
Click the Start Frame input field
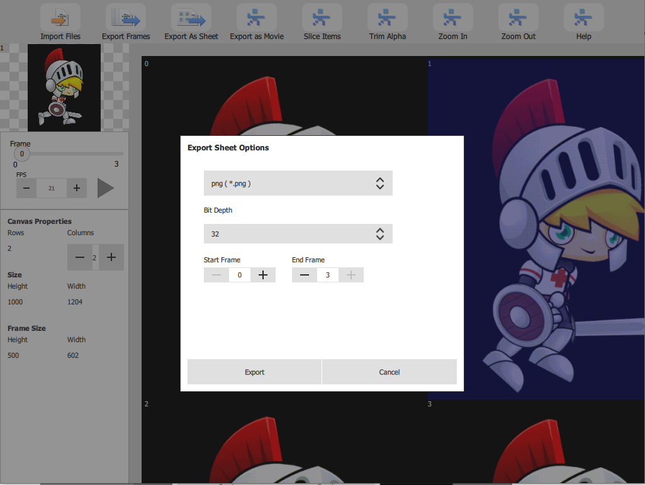click(239, 275)
